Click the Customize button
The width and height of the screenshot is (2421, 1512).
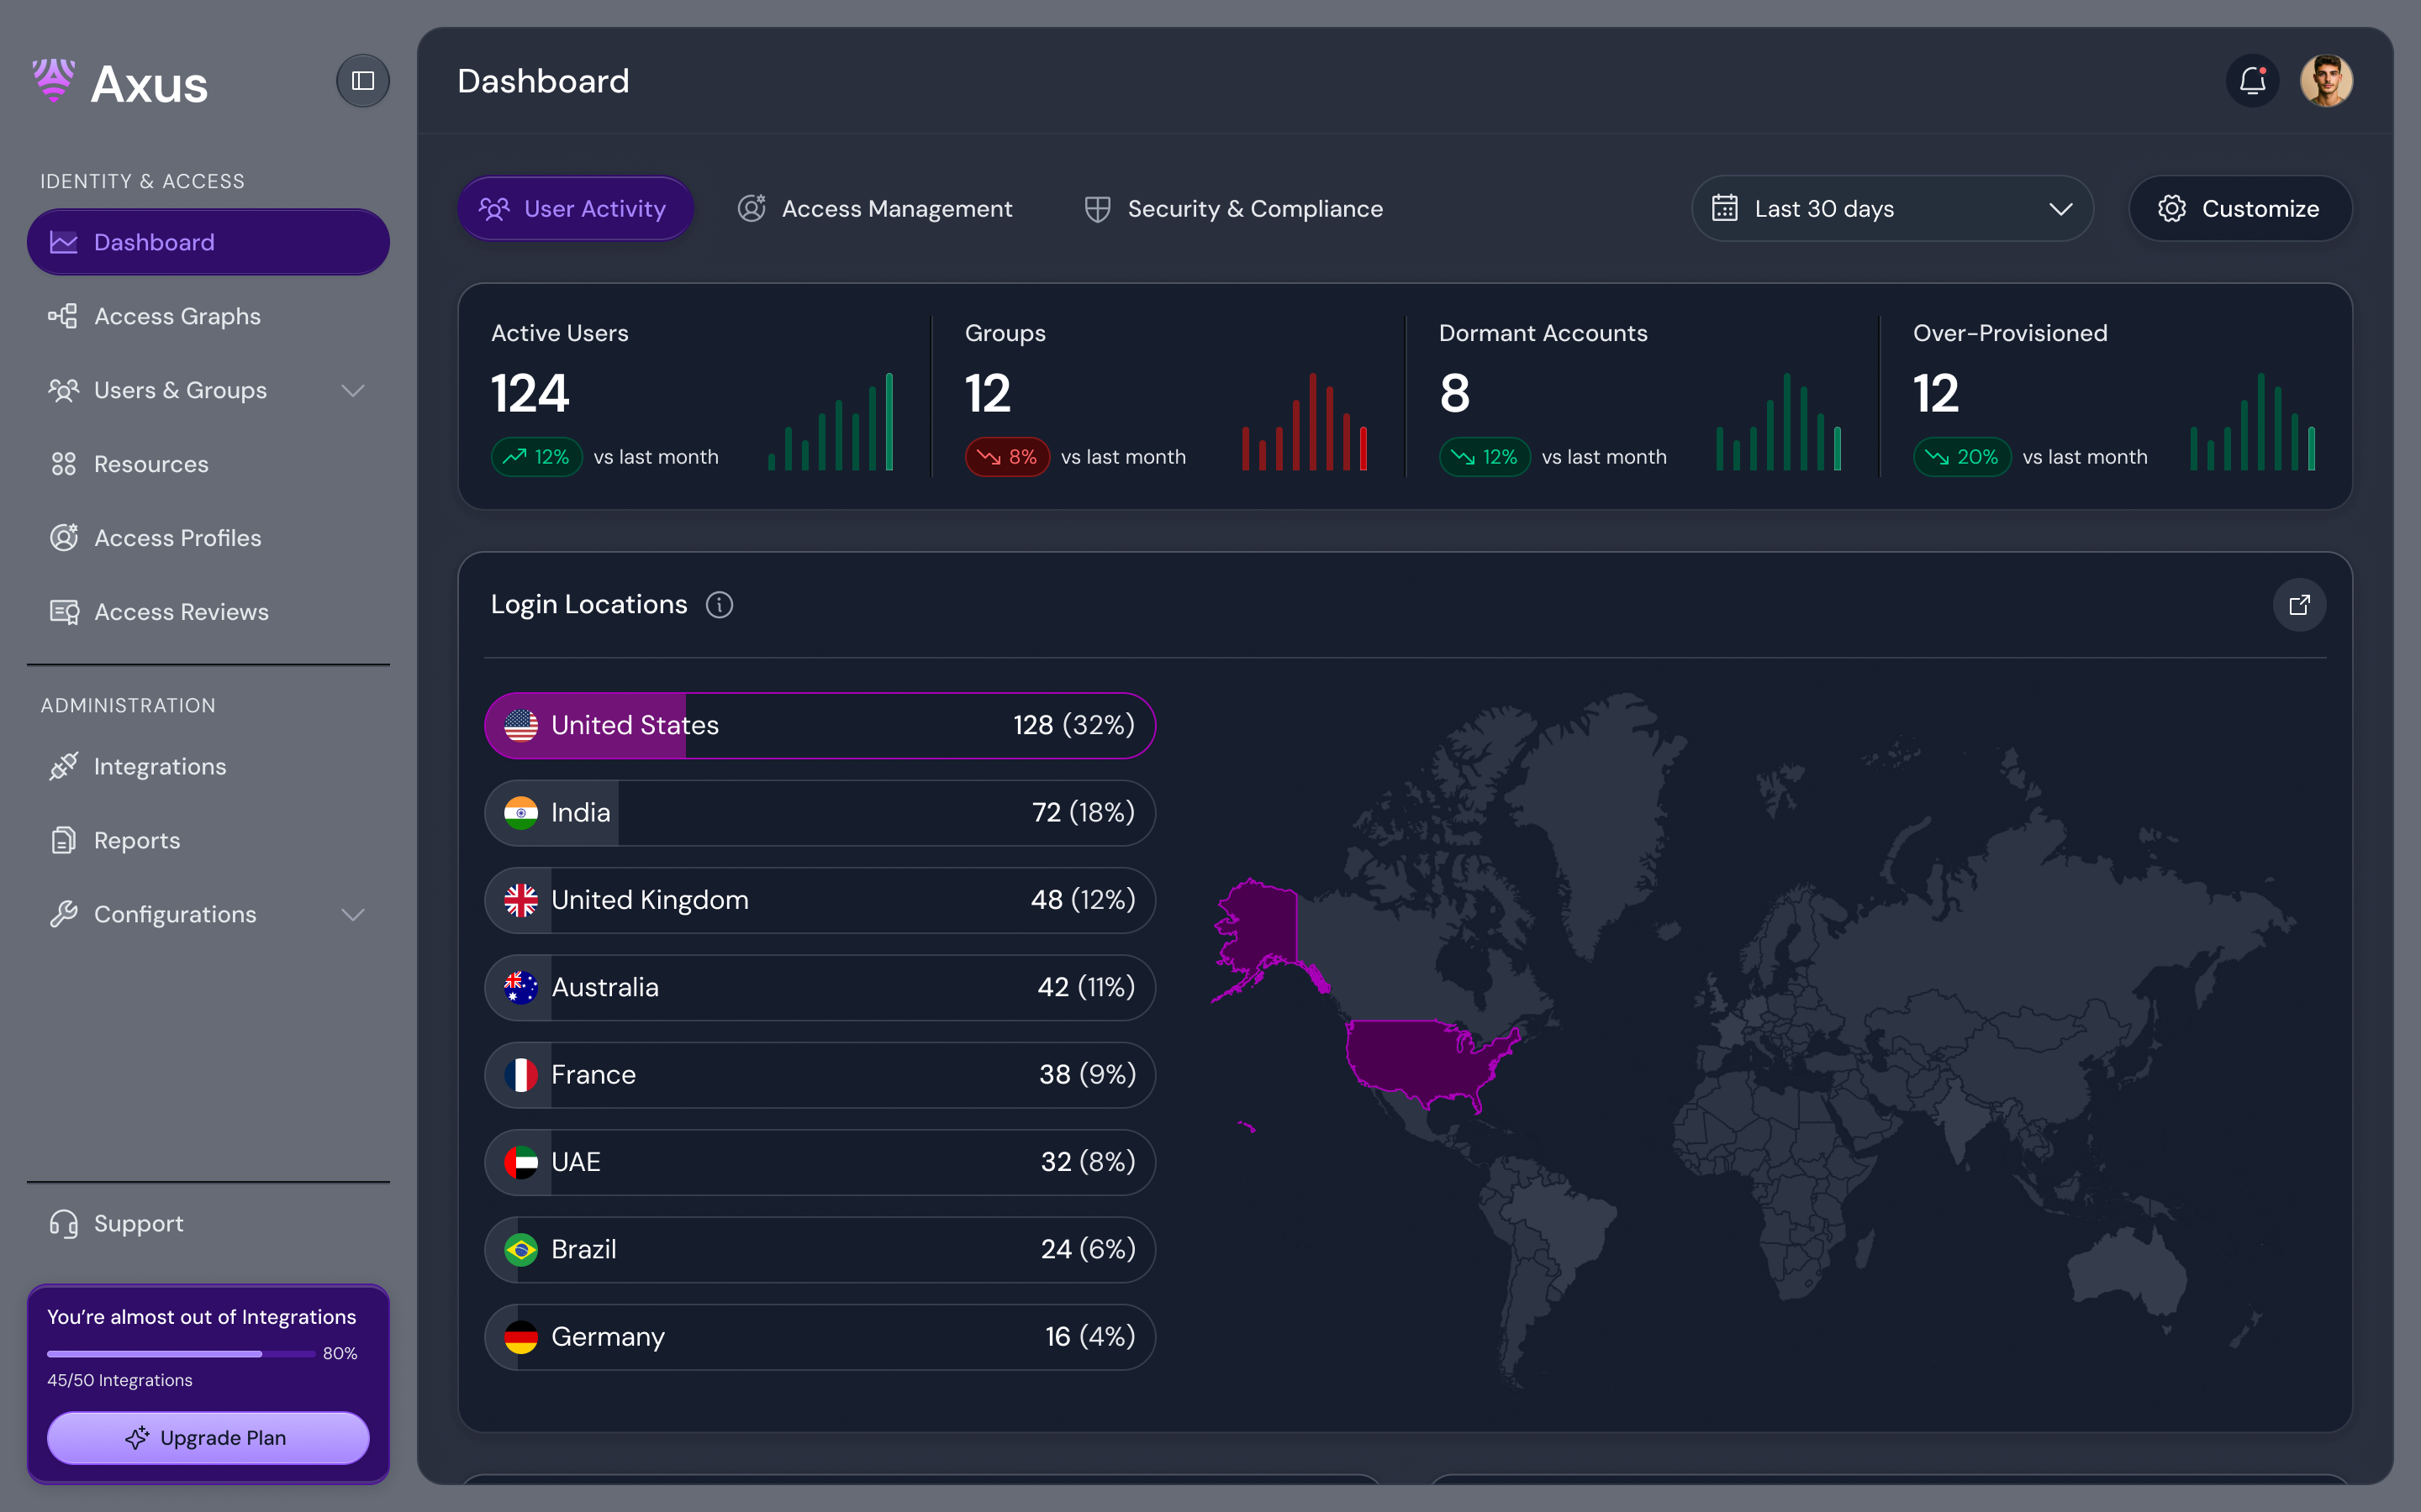(2240, 209)
